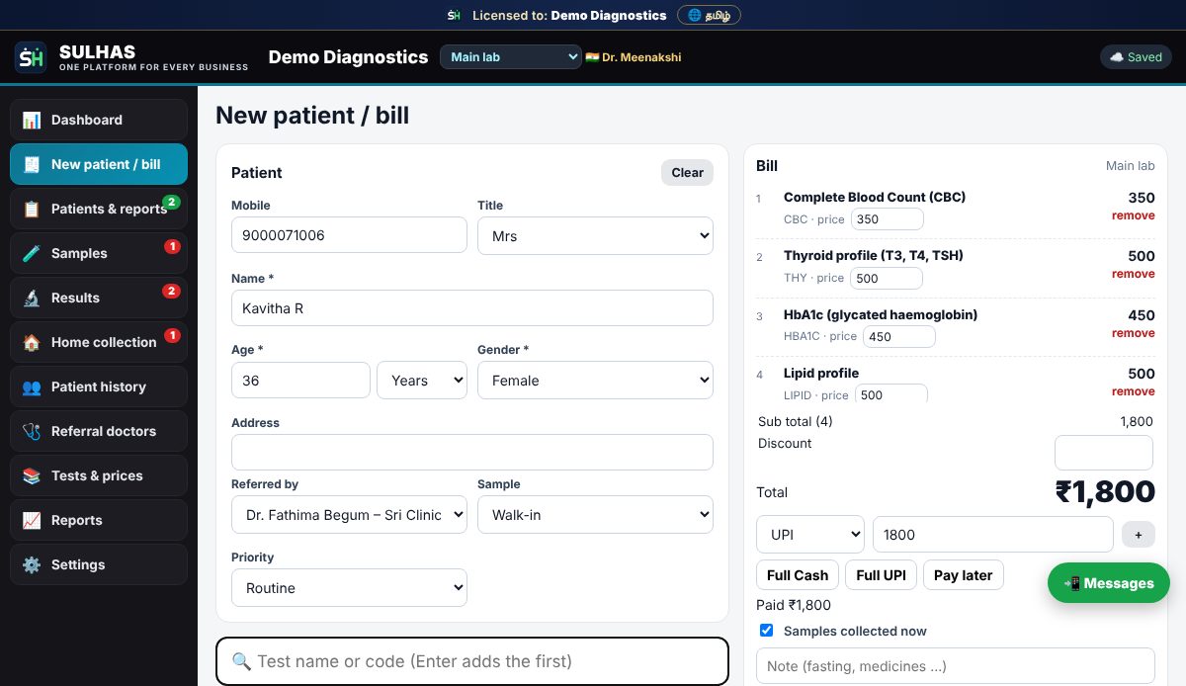The height and width of the screenshot is (686, 1186).
Task: Expand the Title dropdown showing Mrs
Action: [x=595, y=236]
